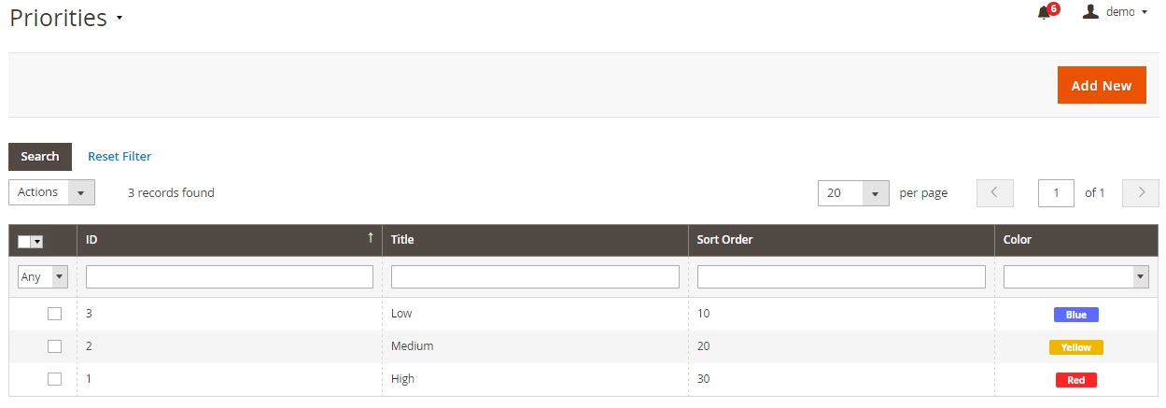Screen dimensions: 1166x408
Task: Open the mass-select dropdown arrow in header
Action: [x=37, y=242]
